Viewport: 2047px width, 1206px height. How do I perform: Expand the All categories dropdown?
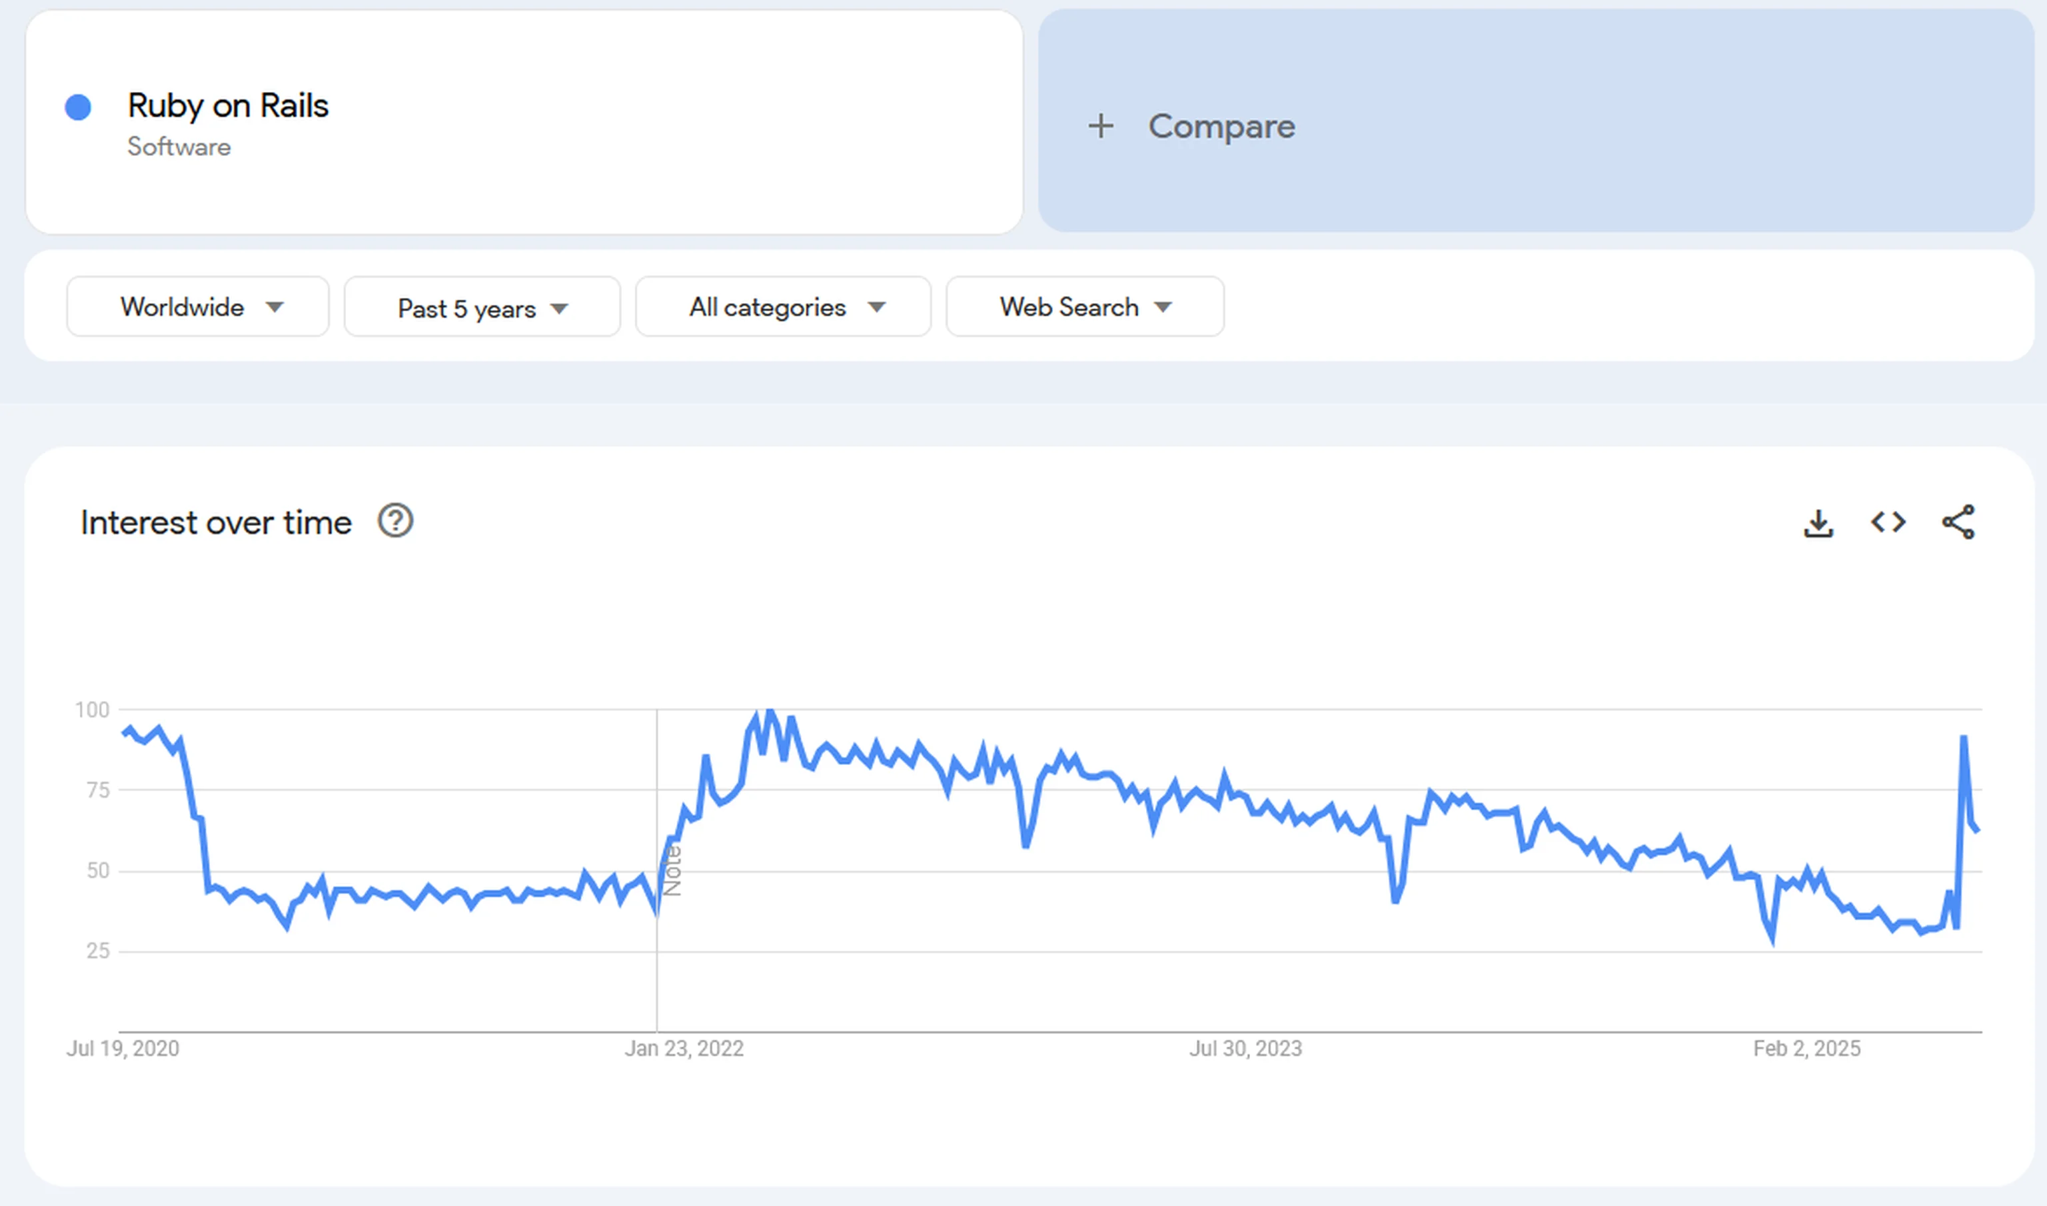(x=782, y=307)
